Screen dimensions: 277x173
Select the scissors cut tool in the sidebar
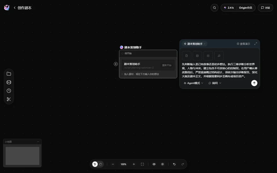[9, 99]
